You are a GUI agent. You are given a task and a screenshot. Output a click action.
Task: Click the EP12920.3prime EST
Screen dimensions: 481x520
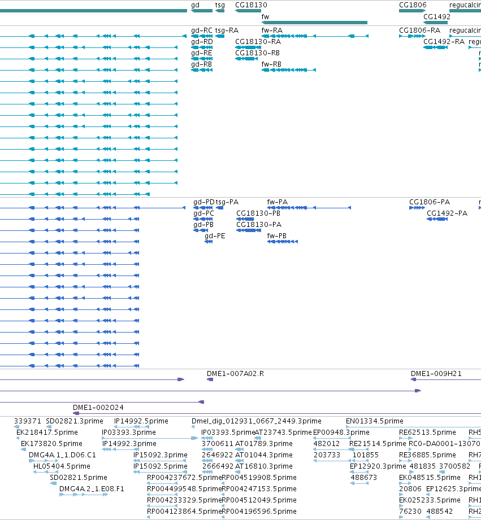pyautogui.click(x=359, y=472)
